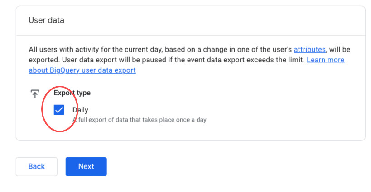Click the paragraph starting All users with activity
The width and height of the screenshot is (371, 192).
189,60
